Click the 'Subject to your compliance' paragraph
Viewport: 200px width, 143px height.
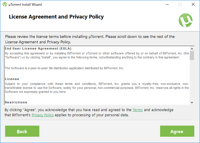(97, 88)
